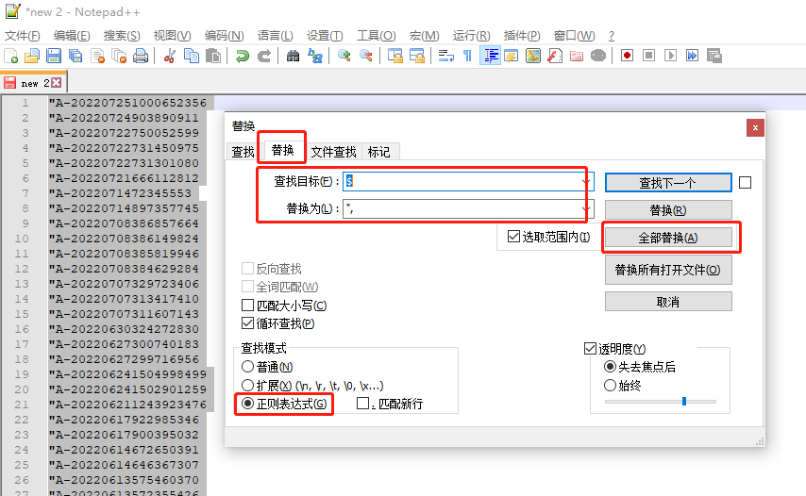The width and height of the screenshot is (806, 496).
Task: Click the Close All toolbar icon
Action: point(119,56)
